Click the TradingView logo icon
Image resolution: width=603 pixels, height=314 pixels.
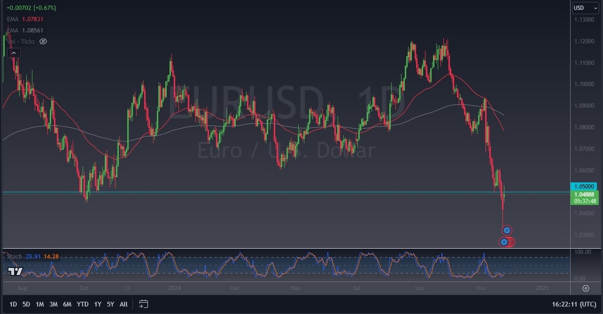[15, 271]
